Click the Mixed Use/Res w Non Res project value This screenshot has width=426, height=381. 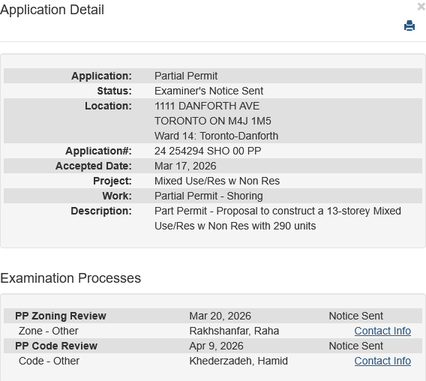[217, 181]
